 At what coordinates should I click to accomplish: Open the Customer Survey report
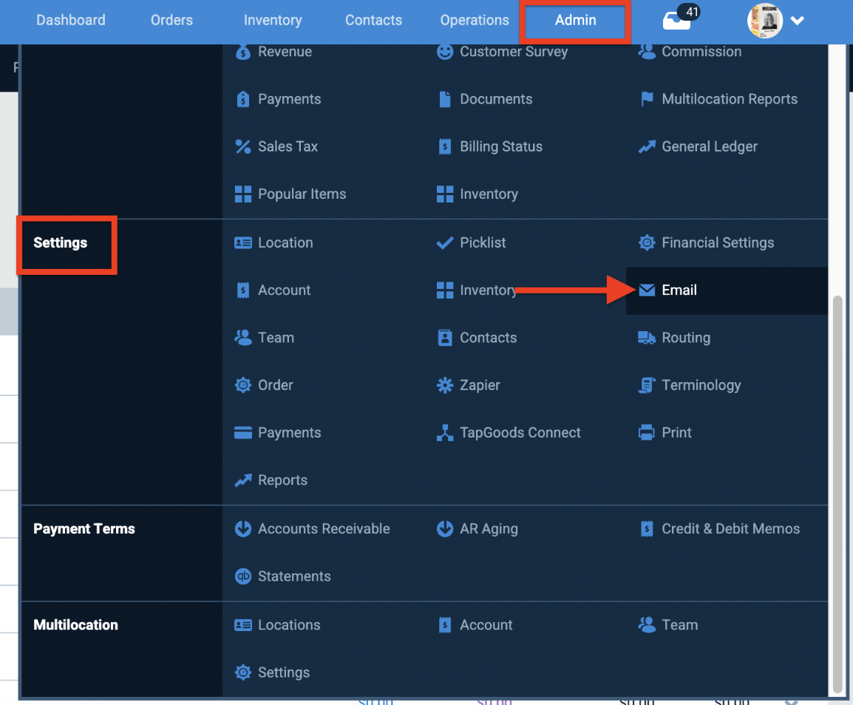pos(514,52)
